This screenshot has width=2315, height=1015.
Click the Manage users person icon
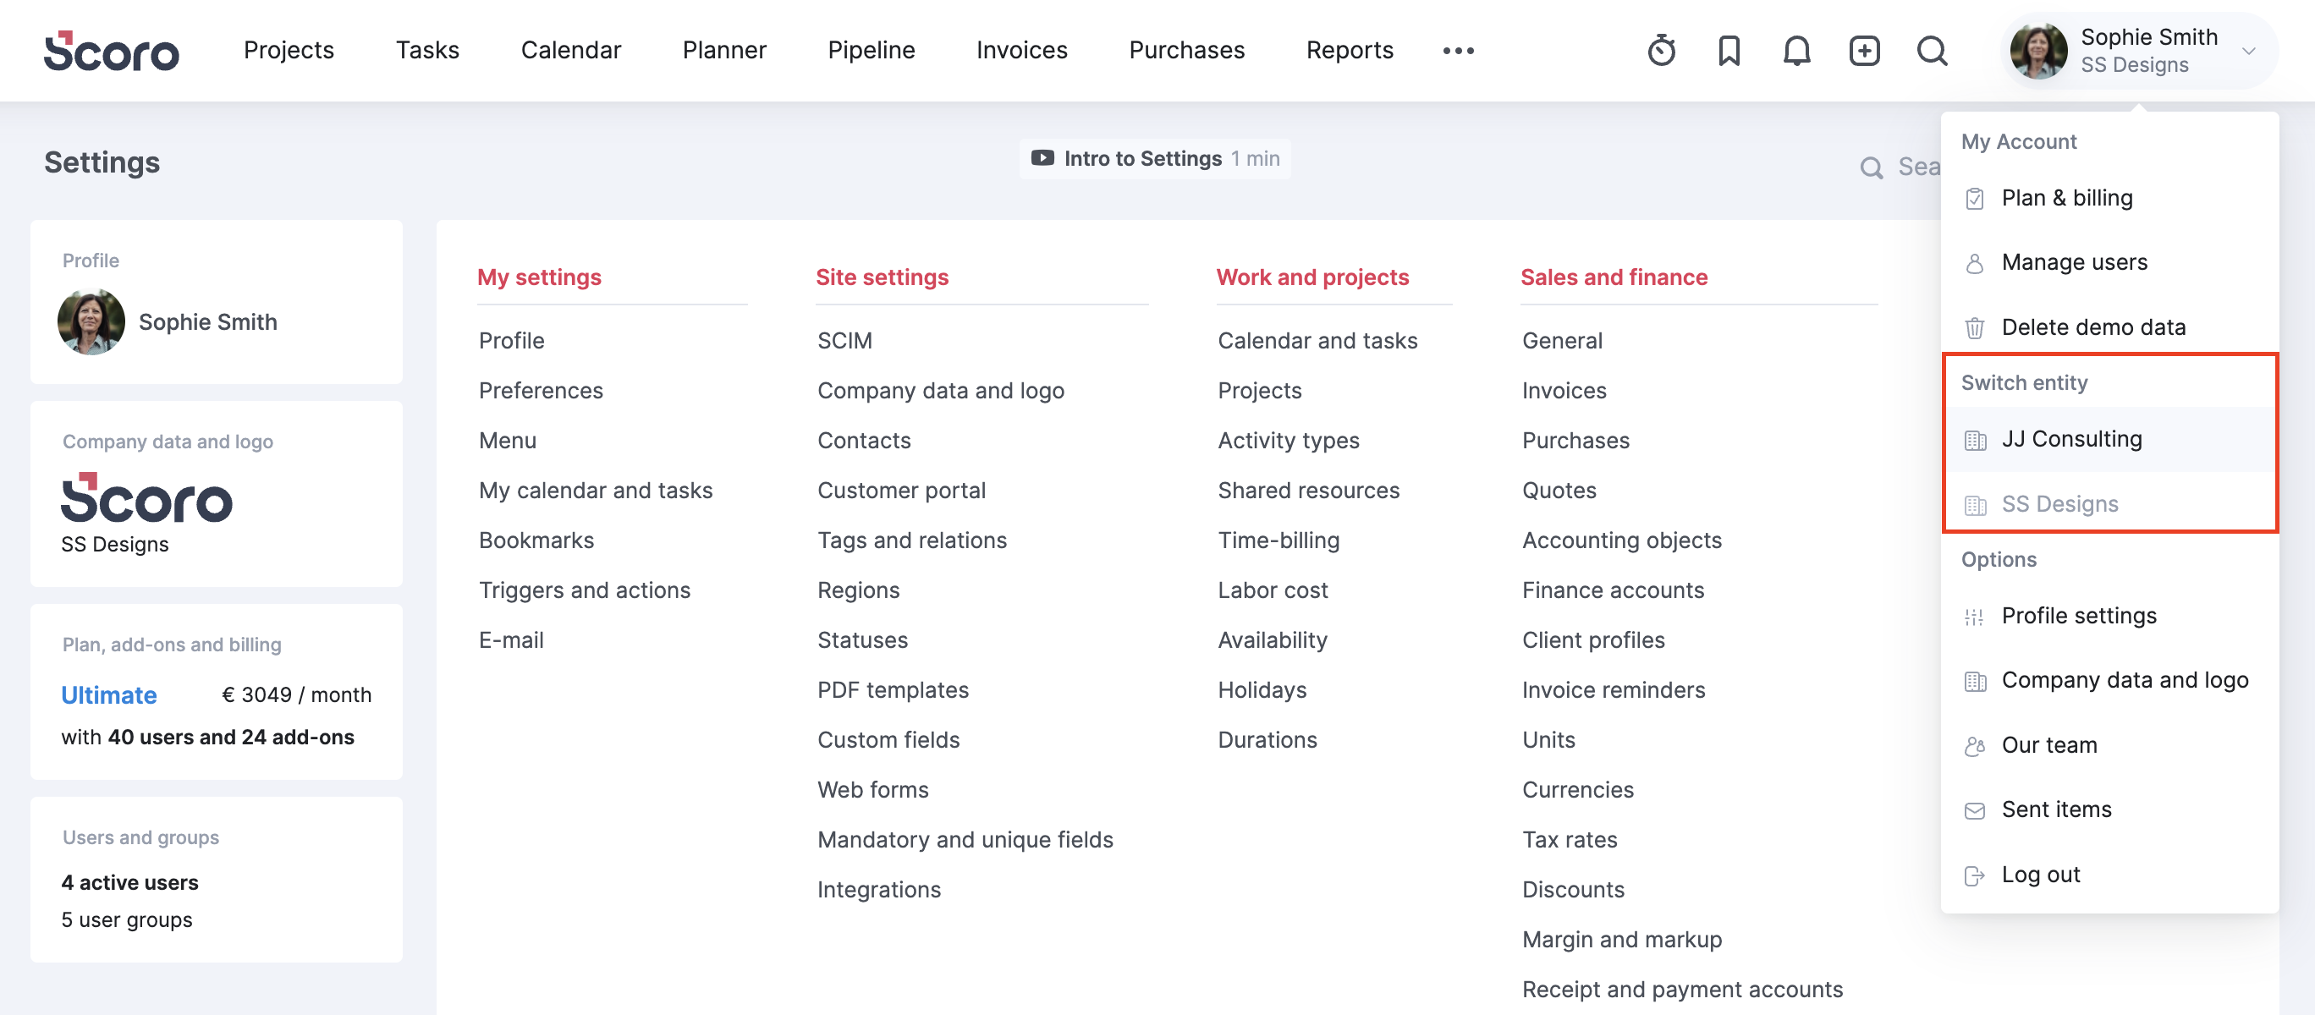pyautogui.click(x=1974, y=263)
